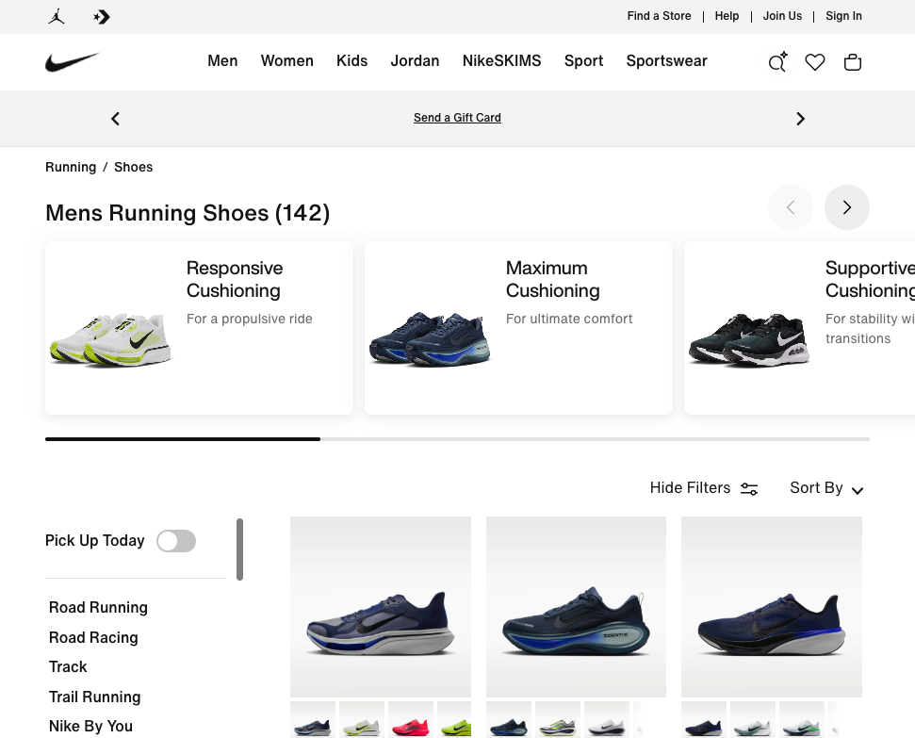Filter by Trail Running
915x738 pixels.
(94, 697)
